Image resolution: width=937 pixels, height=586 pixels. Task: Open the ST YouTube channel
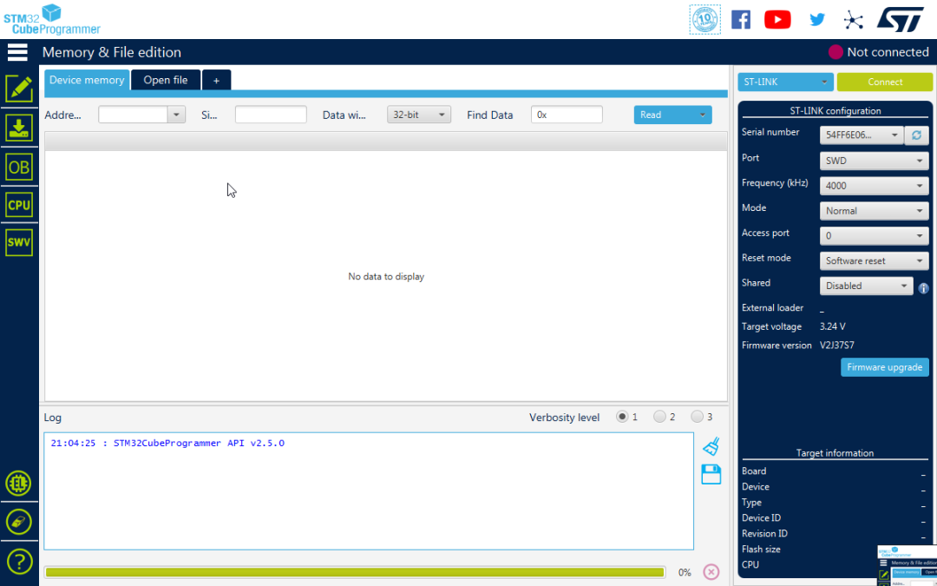pyautogui.click(x=777, y=19)
